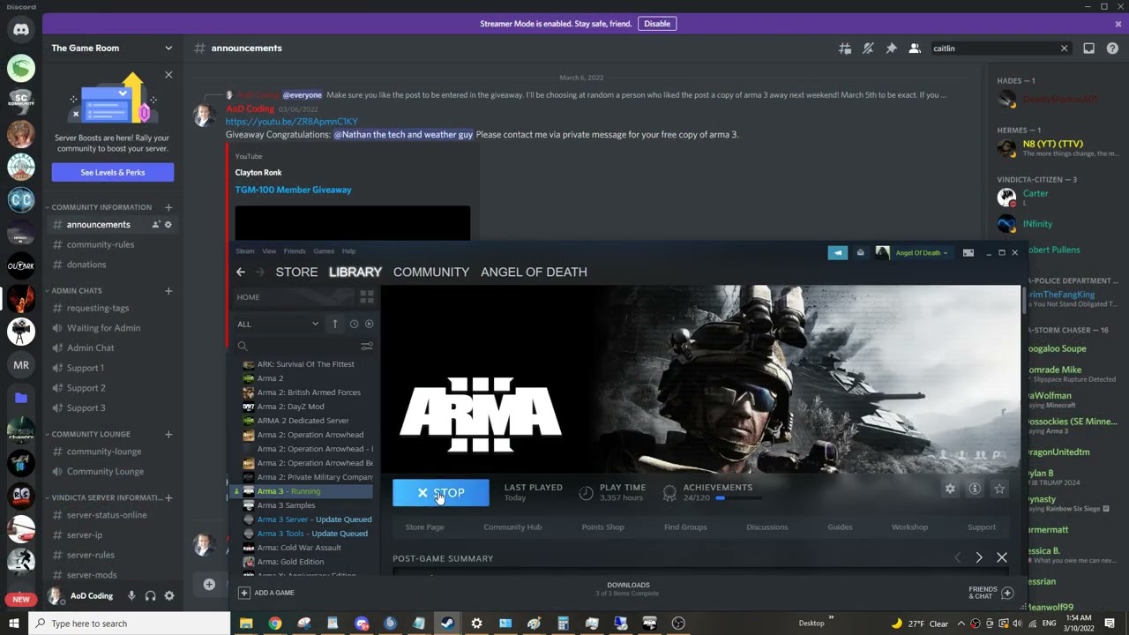The image size is (1129, 635).
Task: Open Discord help icon
Action: click(1112, 49)
